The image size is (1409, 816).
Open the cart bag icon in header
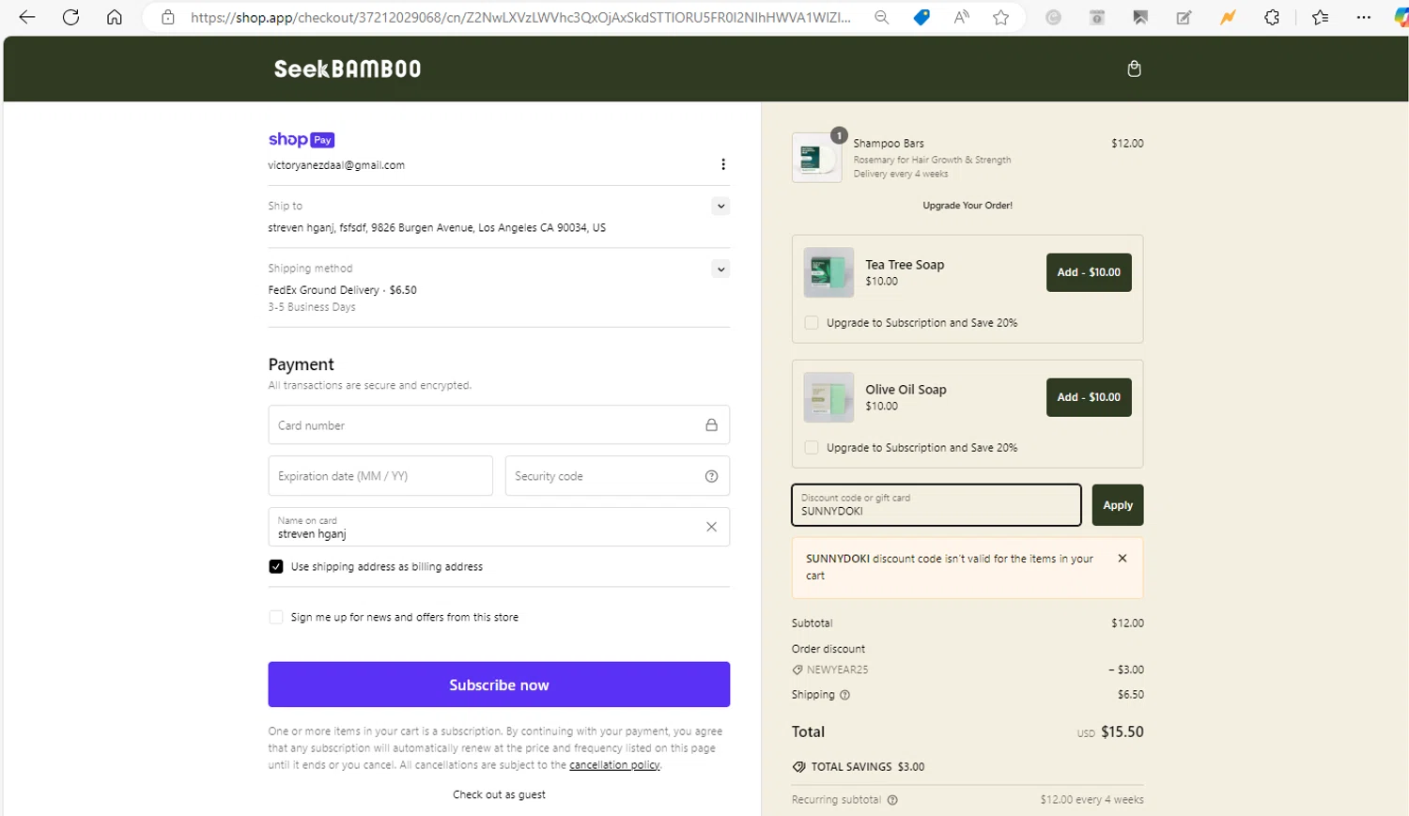(x=1134, y=69)
